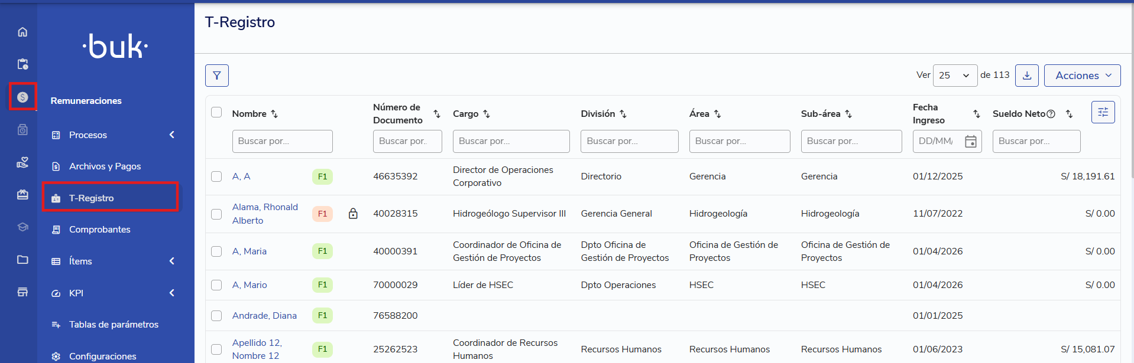Open employee link Andrade, Diana
The width and height of the screenshot is (1134, 363).
[264, 316]
